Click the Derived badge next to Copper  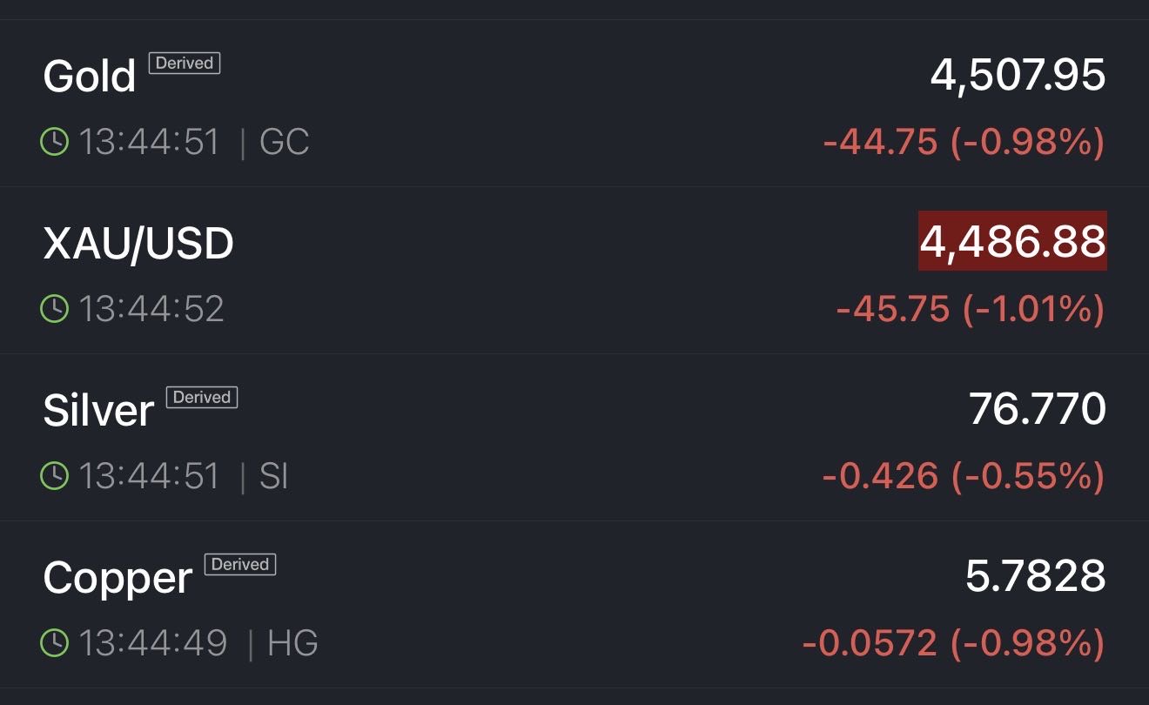240,564
